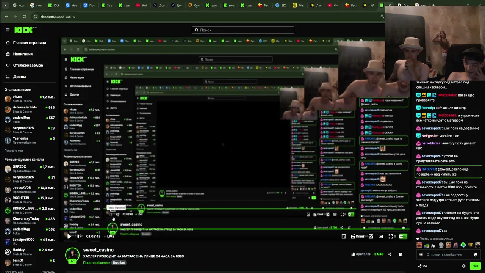Play the stream video

69,236
